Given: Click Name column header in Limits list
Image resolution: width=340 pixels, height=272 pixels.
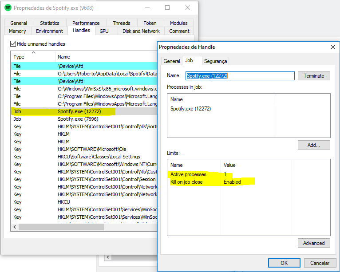Looking at the screenshot, I should click(x=194, y=165).
